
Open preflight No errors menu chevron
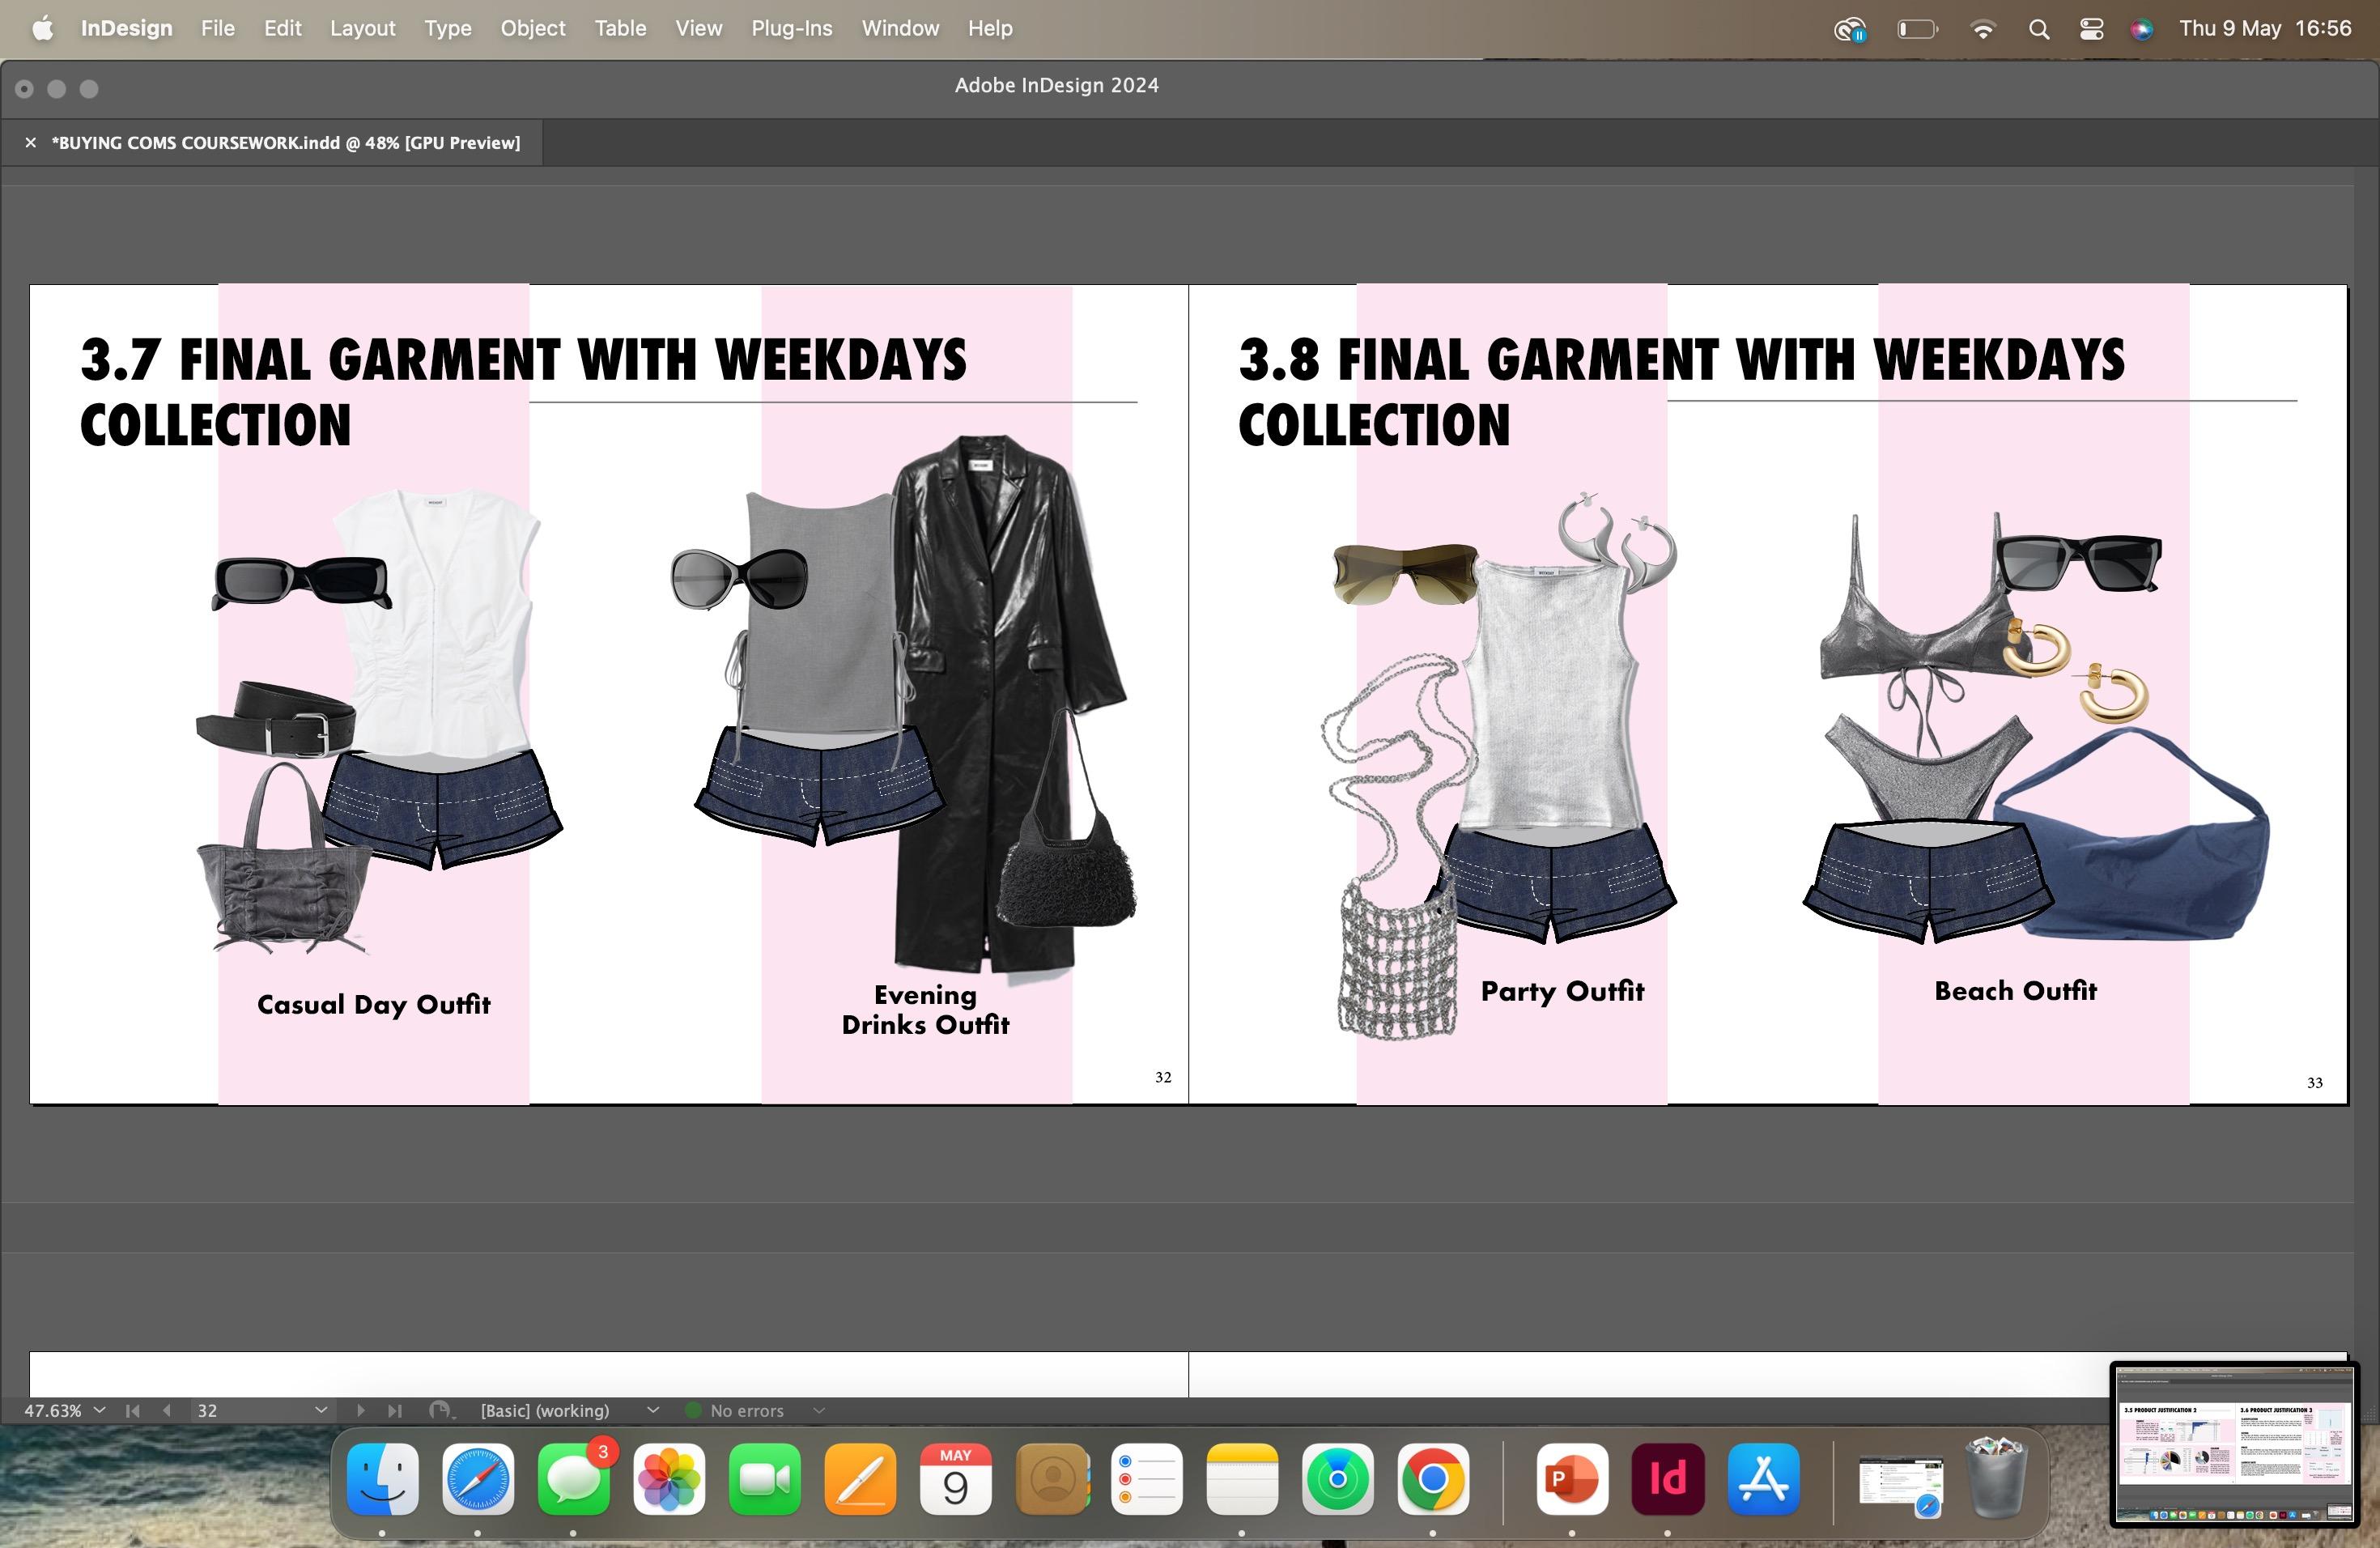(819, 1410)
